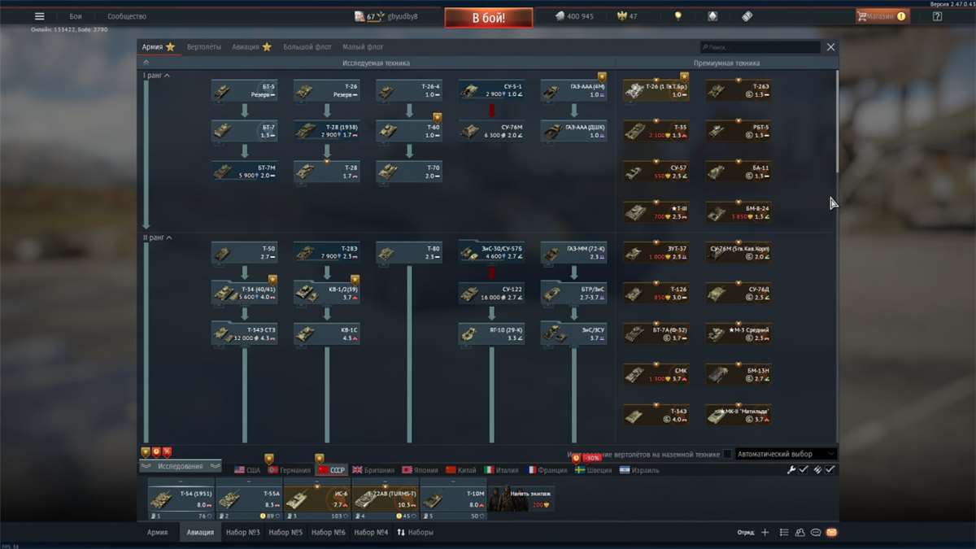This screenshot has width=976, height=549.
Task: Click the Silver Lions balance 400 945
Action: (574, 16)
